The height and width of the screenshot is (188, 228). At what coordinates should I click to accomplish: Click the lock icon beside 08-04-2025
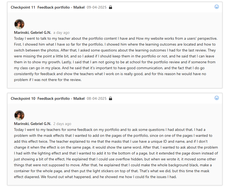[x=111, y=98]
